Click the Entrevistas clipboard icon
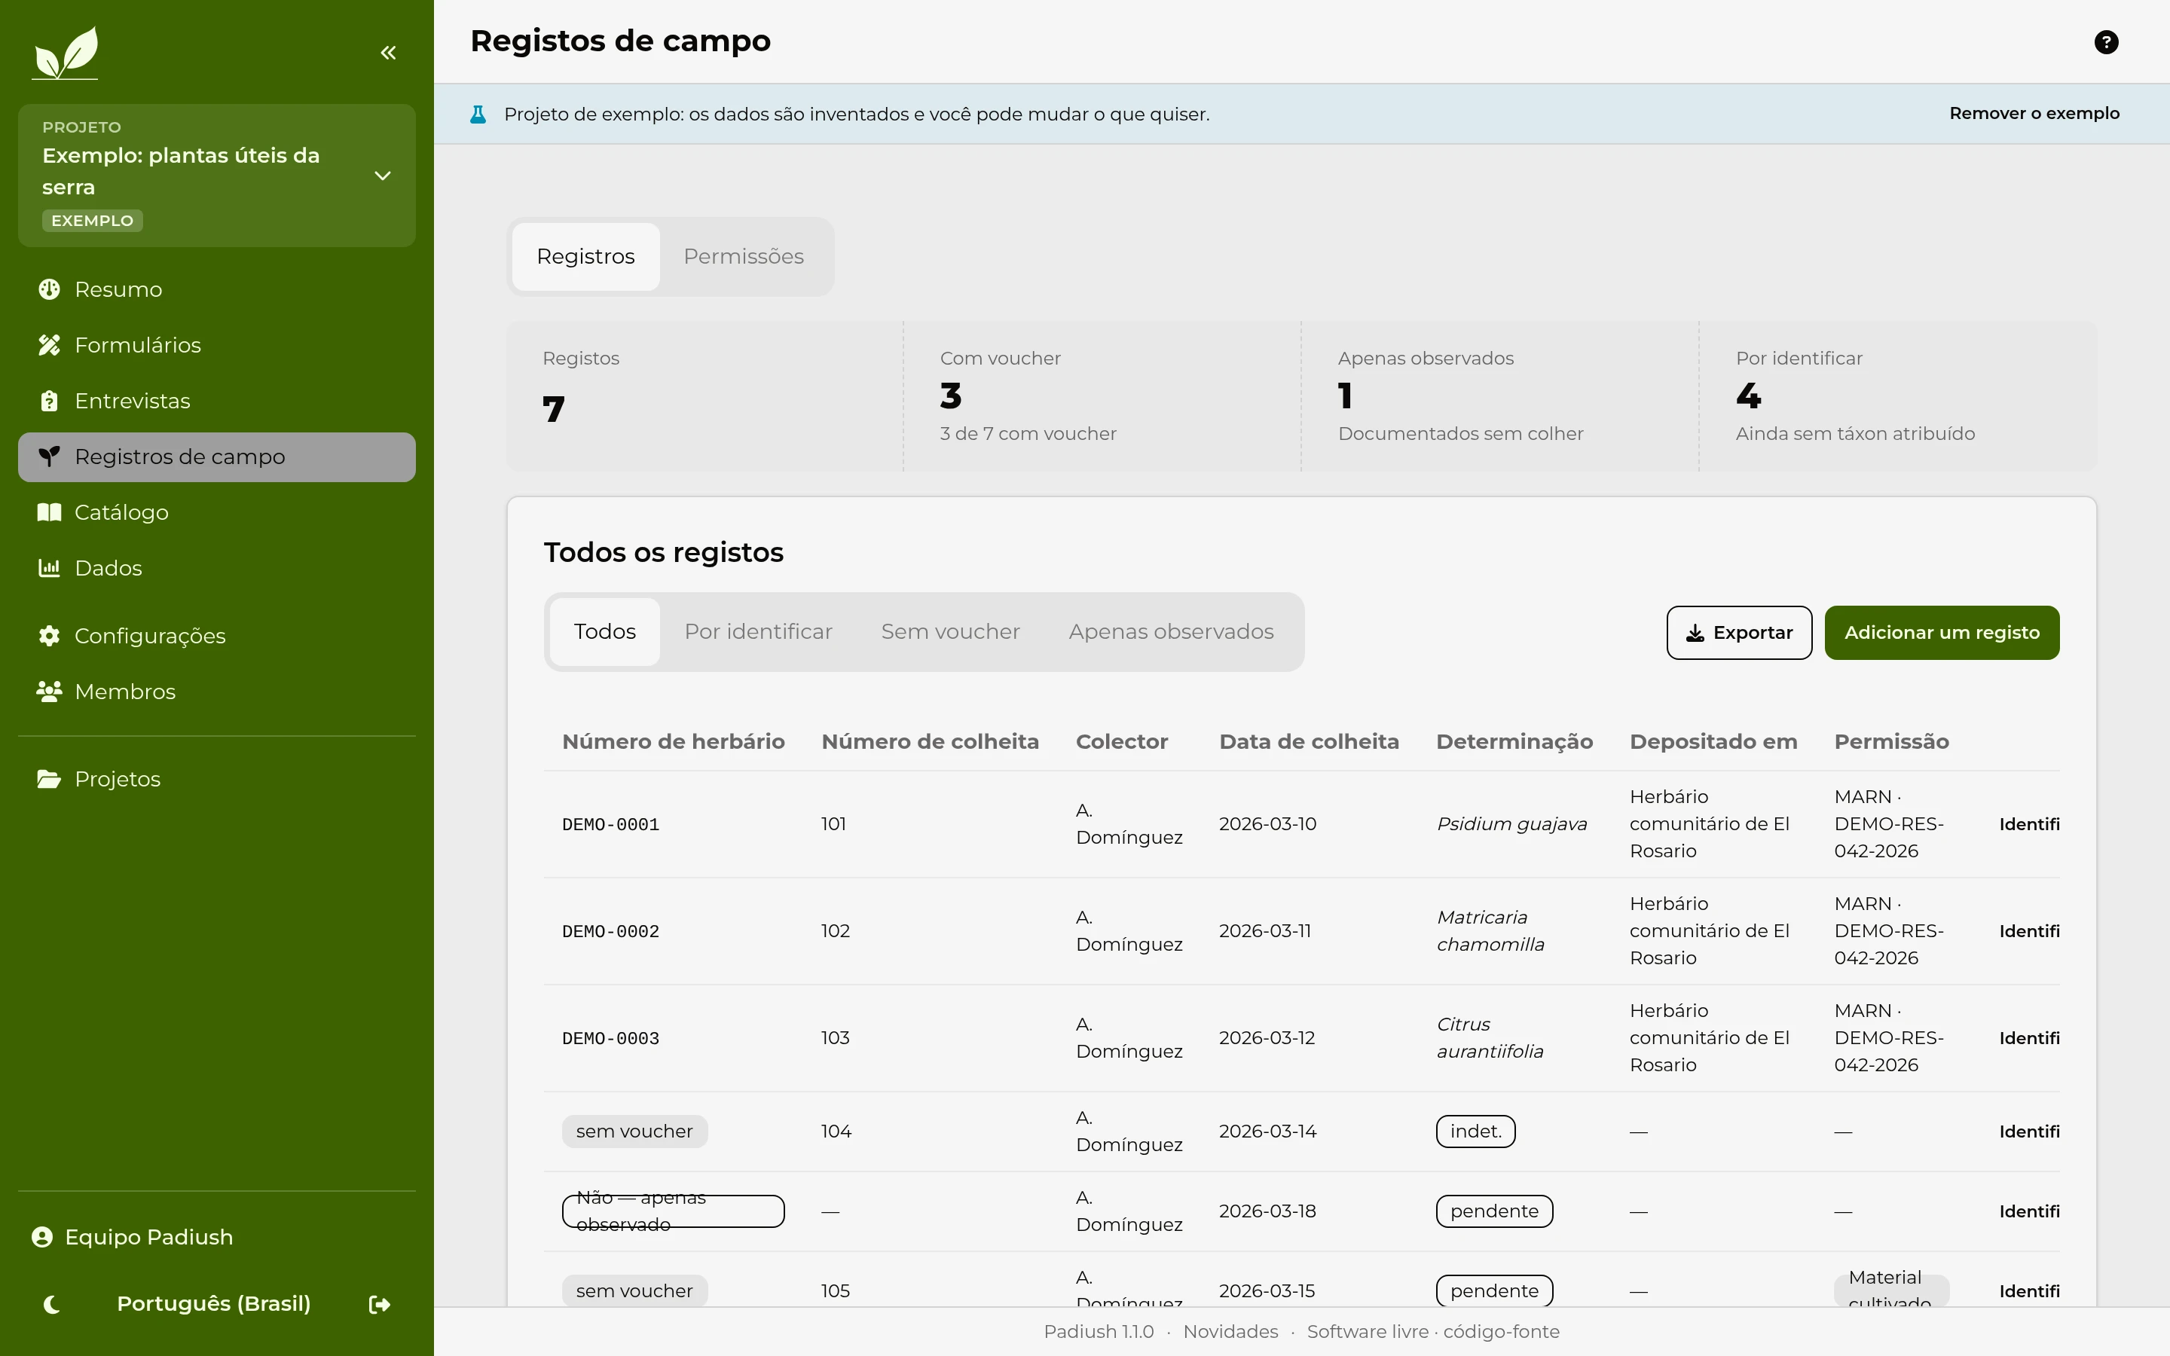 point(49,401)
